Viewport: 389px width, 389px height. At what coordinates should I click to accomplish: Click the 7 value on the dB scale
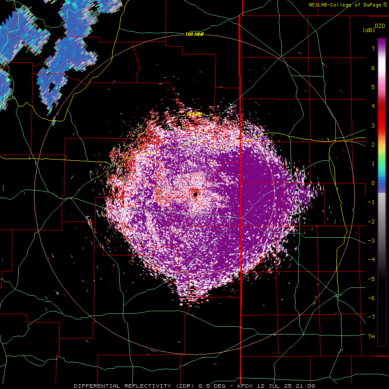click(x=373, y=48)
